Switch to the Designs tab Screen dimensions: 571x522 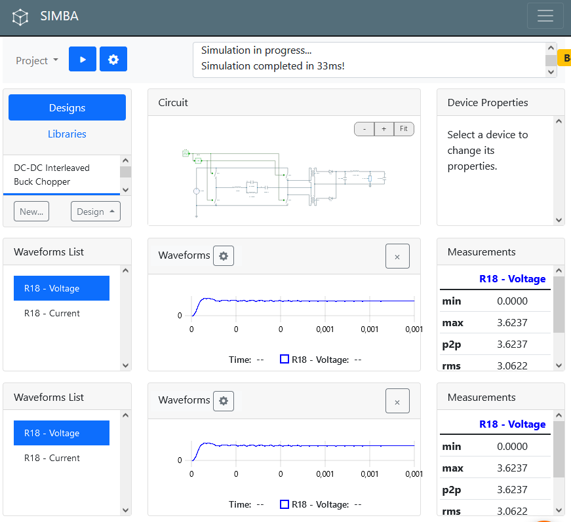tap(67, 107)
